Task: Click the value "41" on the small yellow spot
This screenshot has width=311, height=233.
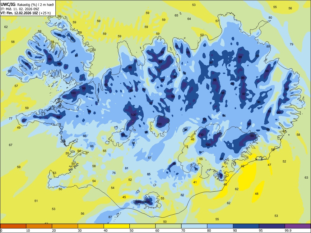Action: pyautogui.click(x=195, y=182)
